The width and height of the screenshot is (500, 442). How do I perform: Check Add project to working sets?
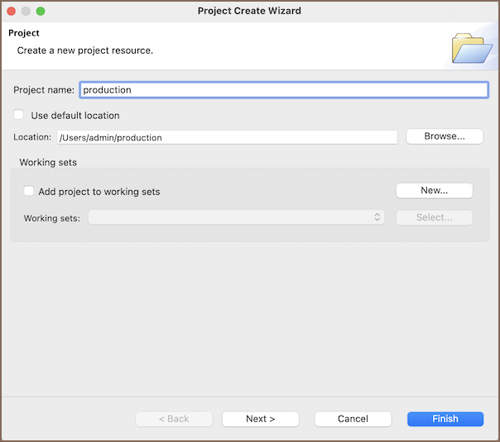(29, 192)
